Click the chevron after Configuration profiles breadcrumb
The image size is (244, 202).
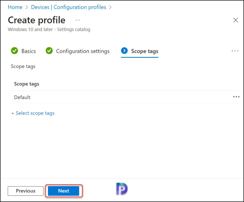(110, 7)
